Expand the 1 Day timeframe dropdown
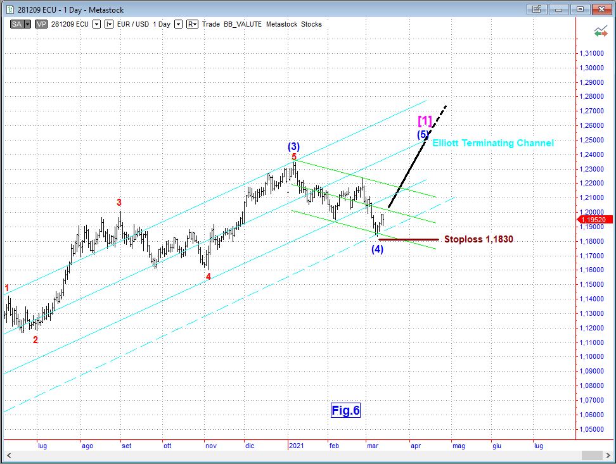Viewport: 616px width, 464px height. point(178,24)
